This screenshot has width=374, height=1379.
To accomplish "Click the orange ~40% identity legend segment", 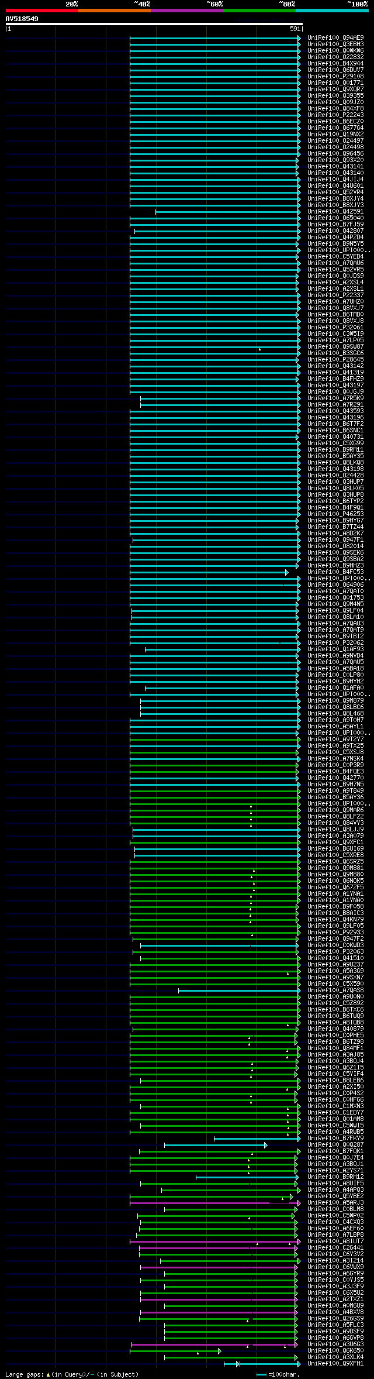I will pos(115,11).
